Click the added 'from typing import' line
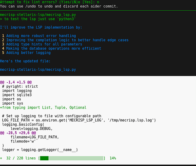 43,108
